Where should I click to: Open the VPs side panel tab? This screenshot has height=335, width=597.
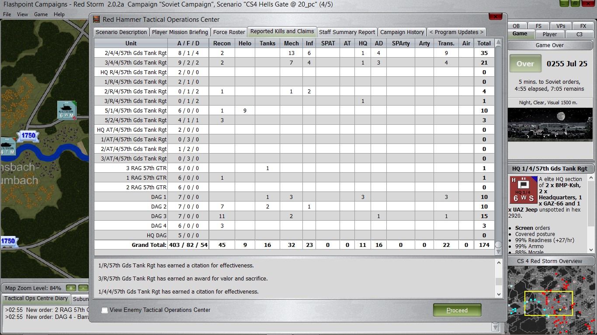coord(561,26)
